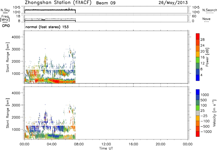Click the date '26/May/2013'
217x150 pixels.
coord(173,3)
